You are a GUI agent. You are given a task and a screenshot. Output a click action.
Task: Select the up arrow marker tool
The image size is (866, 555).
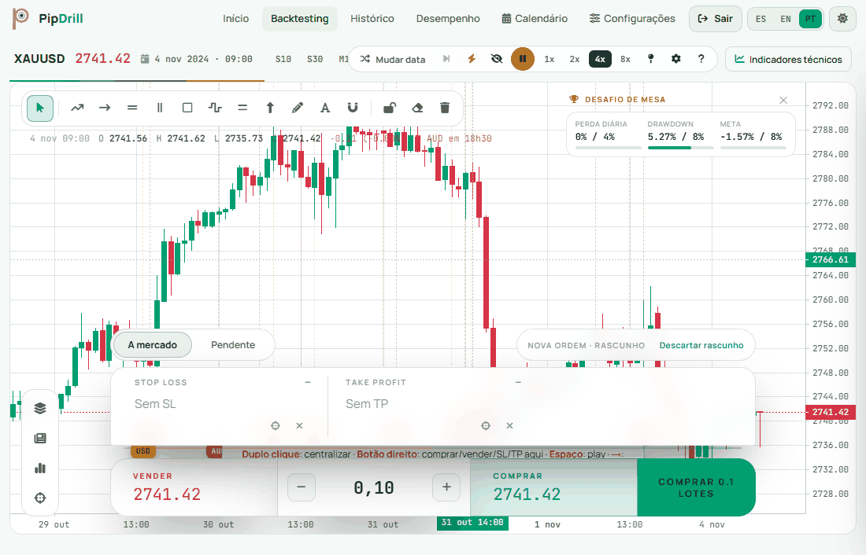coord(270,108)
